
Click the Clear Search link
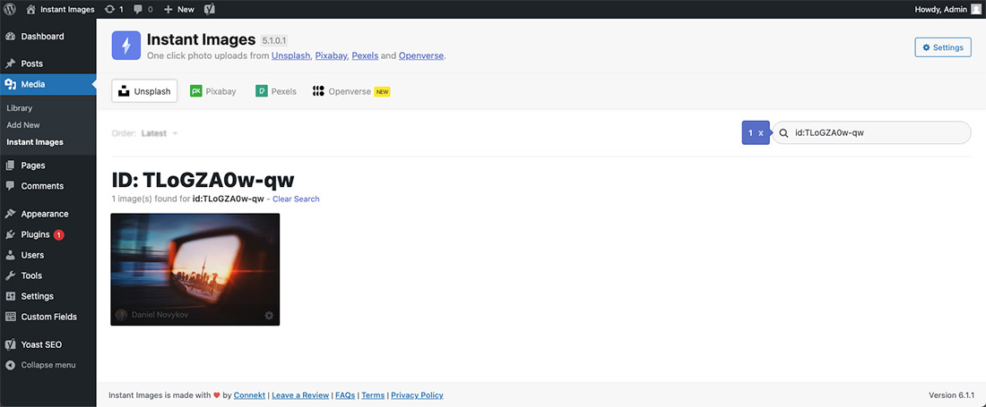coord(296,199)
